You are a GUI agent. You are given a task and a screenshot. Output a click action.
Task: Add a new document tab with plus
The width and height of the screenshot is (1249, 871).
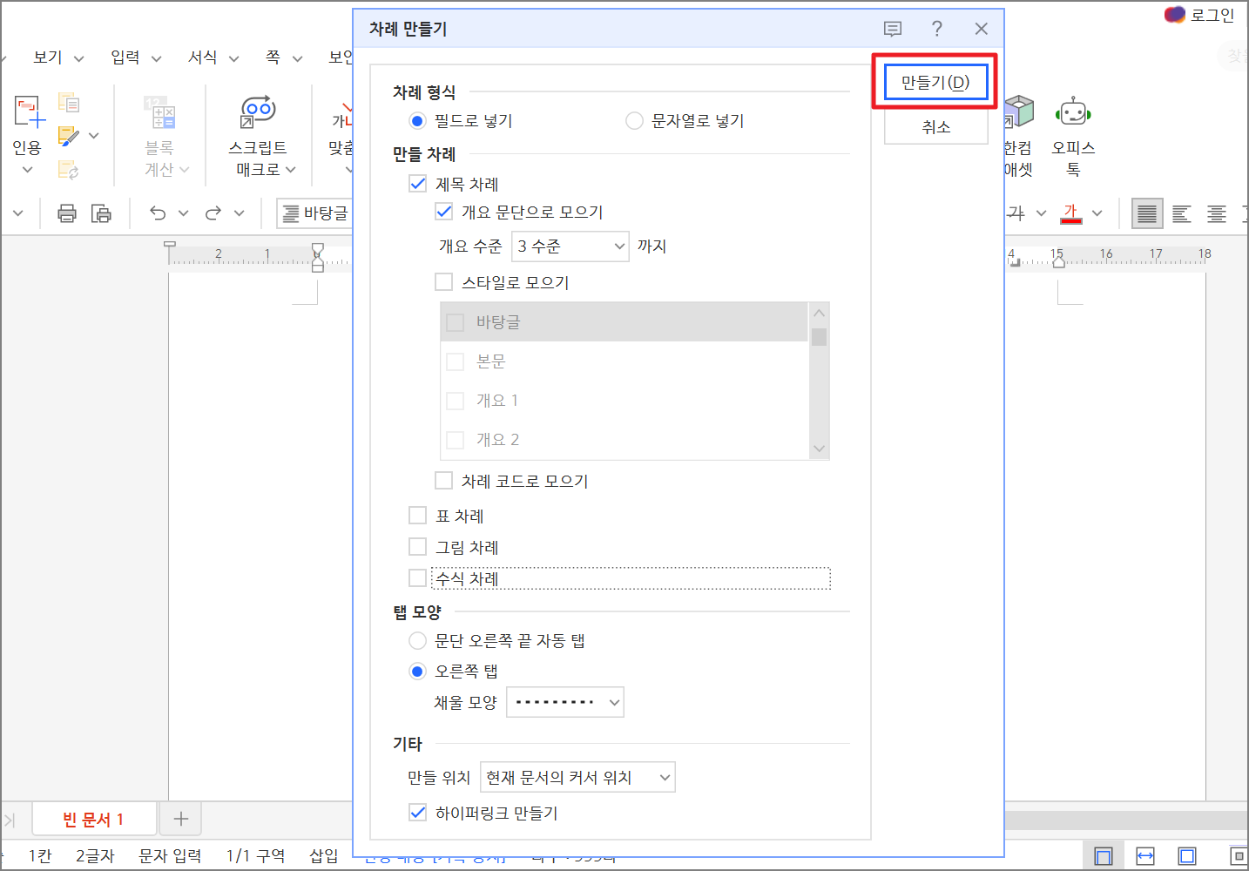(180, 819)
